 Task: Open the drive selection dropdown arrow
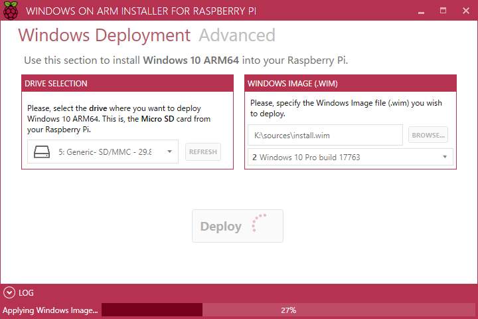click(169, 152)
